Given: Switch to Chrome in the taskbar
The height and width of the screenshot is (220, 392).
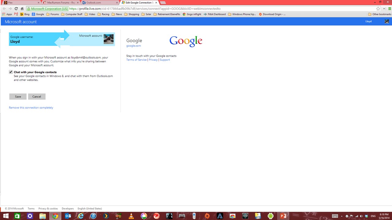Looking at the screenshot, I should coord(55,216).
